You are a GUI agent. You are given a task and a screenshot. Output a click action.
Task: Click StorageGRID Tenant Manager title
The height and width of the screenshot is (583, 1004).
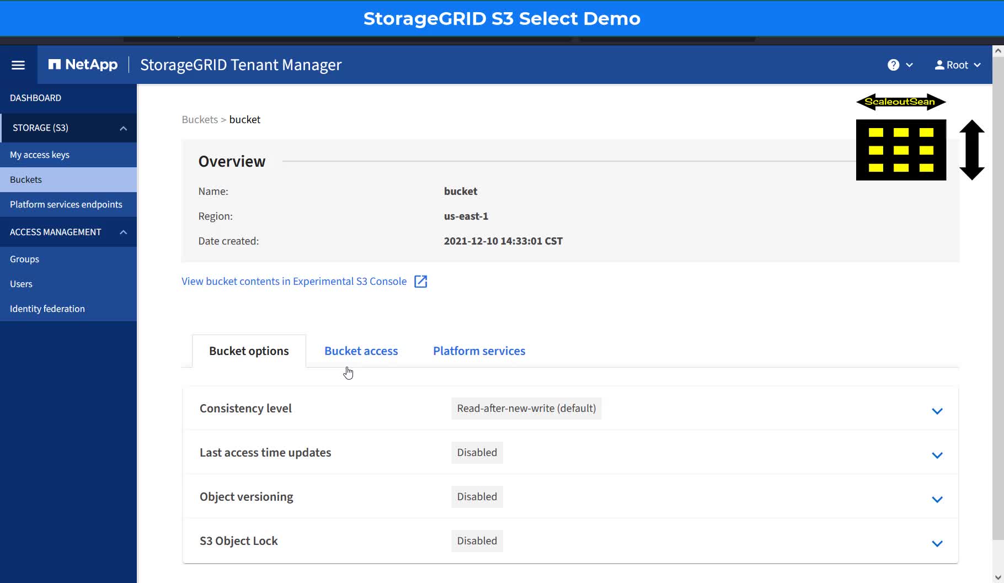tap(241, 65)
